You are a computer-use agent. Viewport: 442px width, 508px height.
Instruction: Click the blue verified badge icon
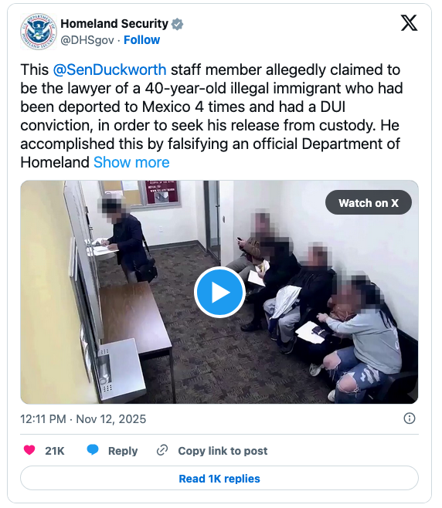[177, 24]
